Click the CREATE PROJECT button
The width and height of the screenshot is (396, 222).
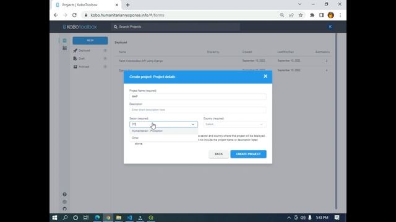pos(248,154)
